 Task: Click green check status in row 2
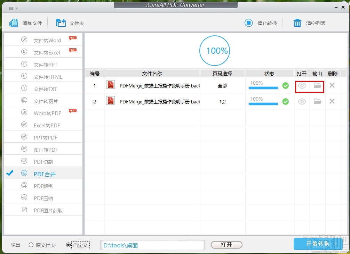pyautogui.click(x=286, y=102)
